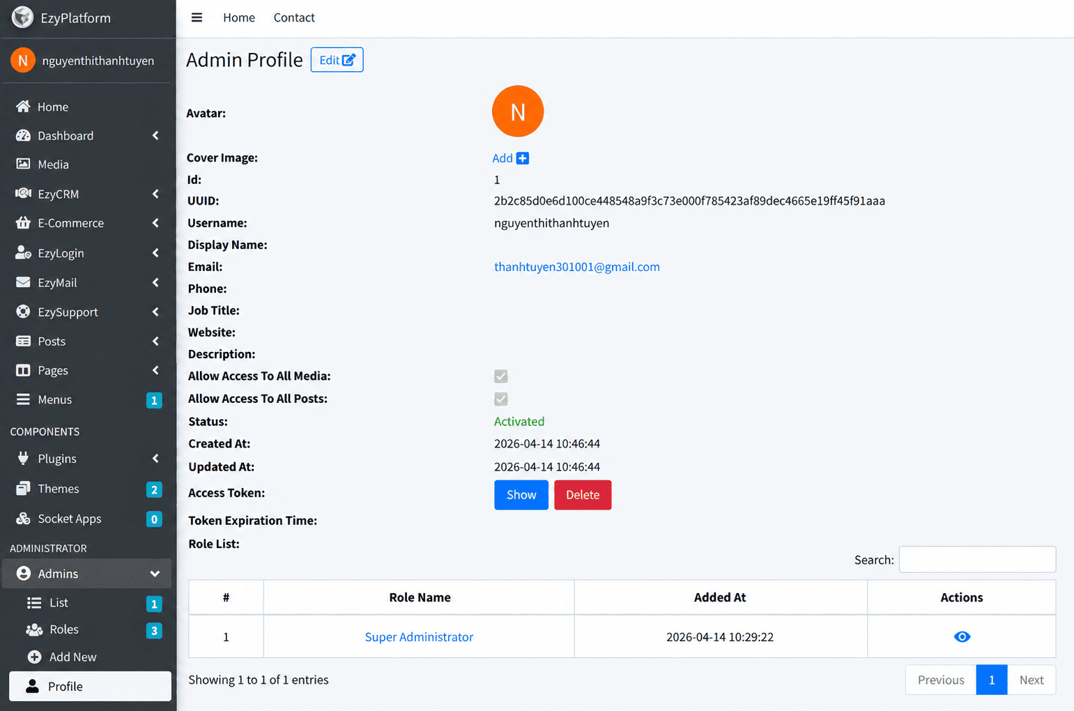Open the Home link in top navbar
Viewport: 1074px width, 711px height.
[239, 17]
